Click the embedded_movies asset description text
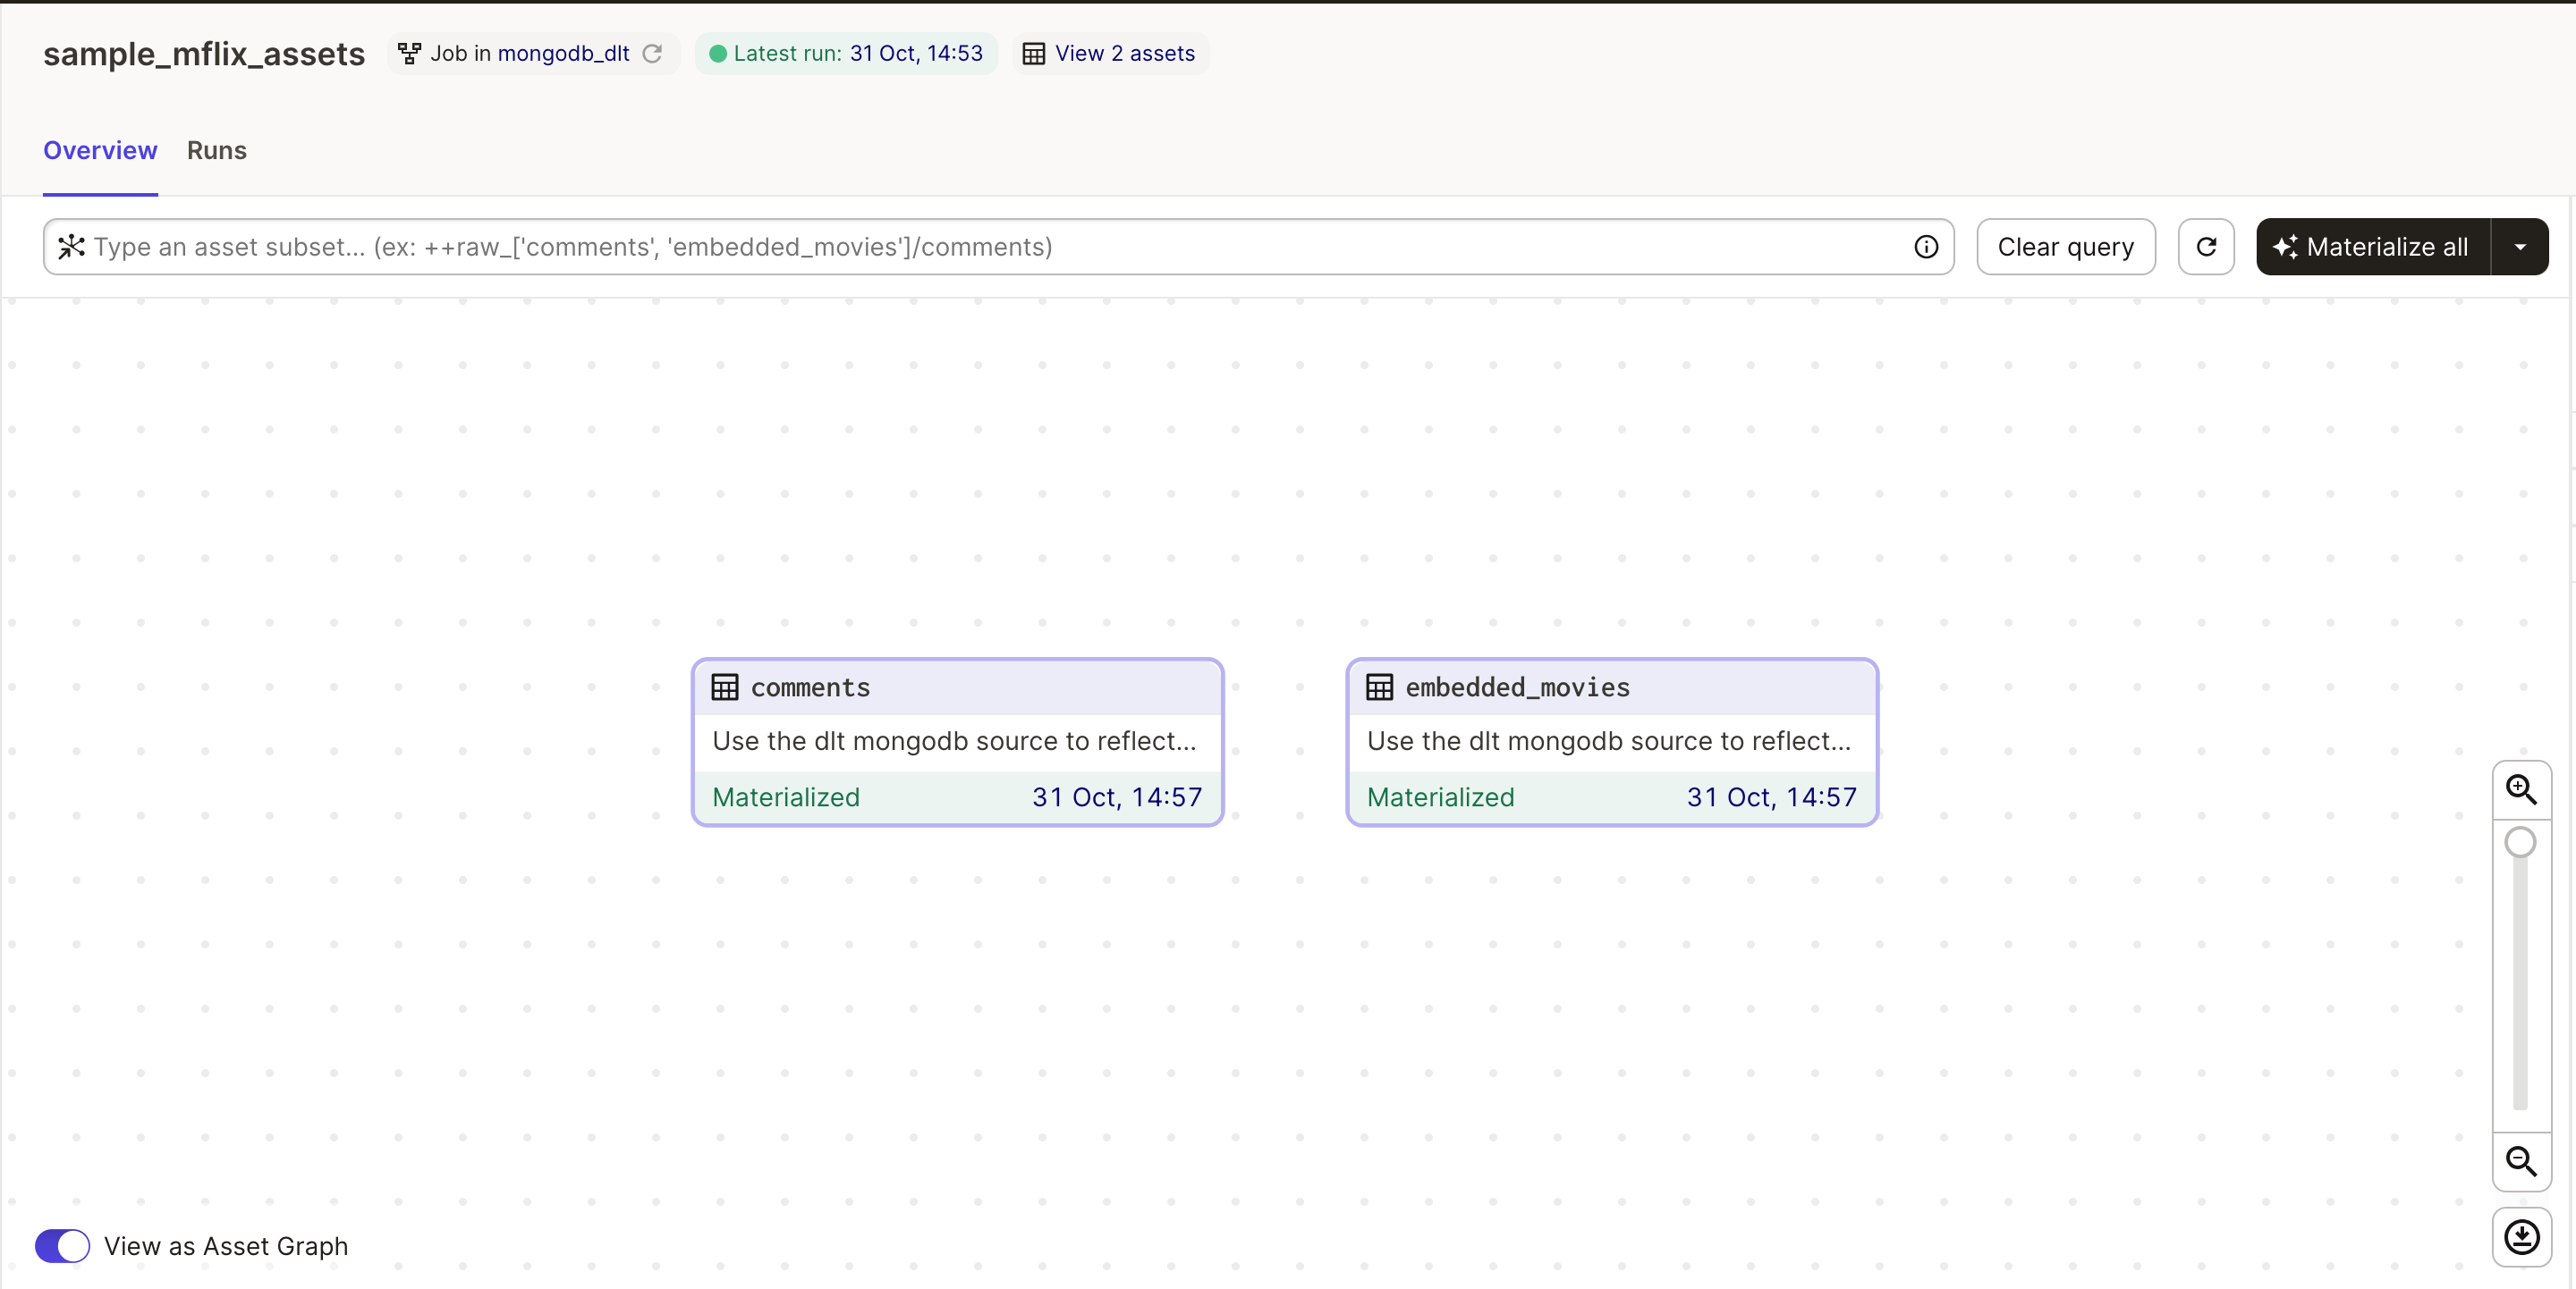 coord(1609,741)
